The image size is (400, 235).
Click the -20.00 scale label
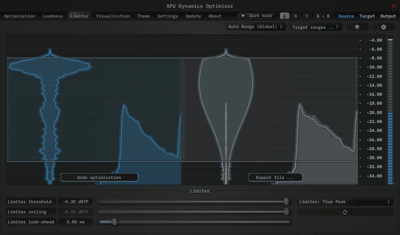coord(374,112)
